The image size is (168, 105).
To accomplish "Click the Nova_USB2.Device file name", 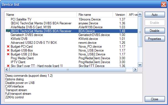I will (x=92, y=54).
